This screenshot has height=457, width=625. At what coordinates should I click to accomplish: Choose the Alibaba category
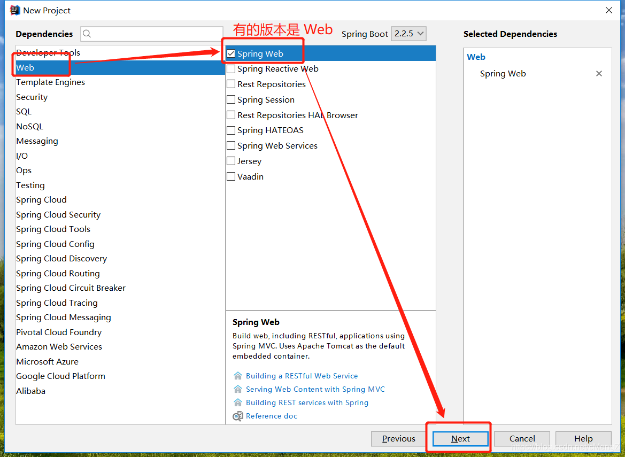point(120,391)
